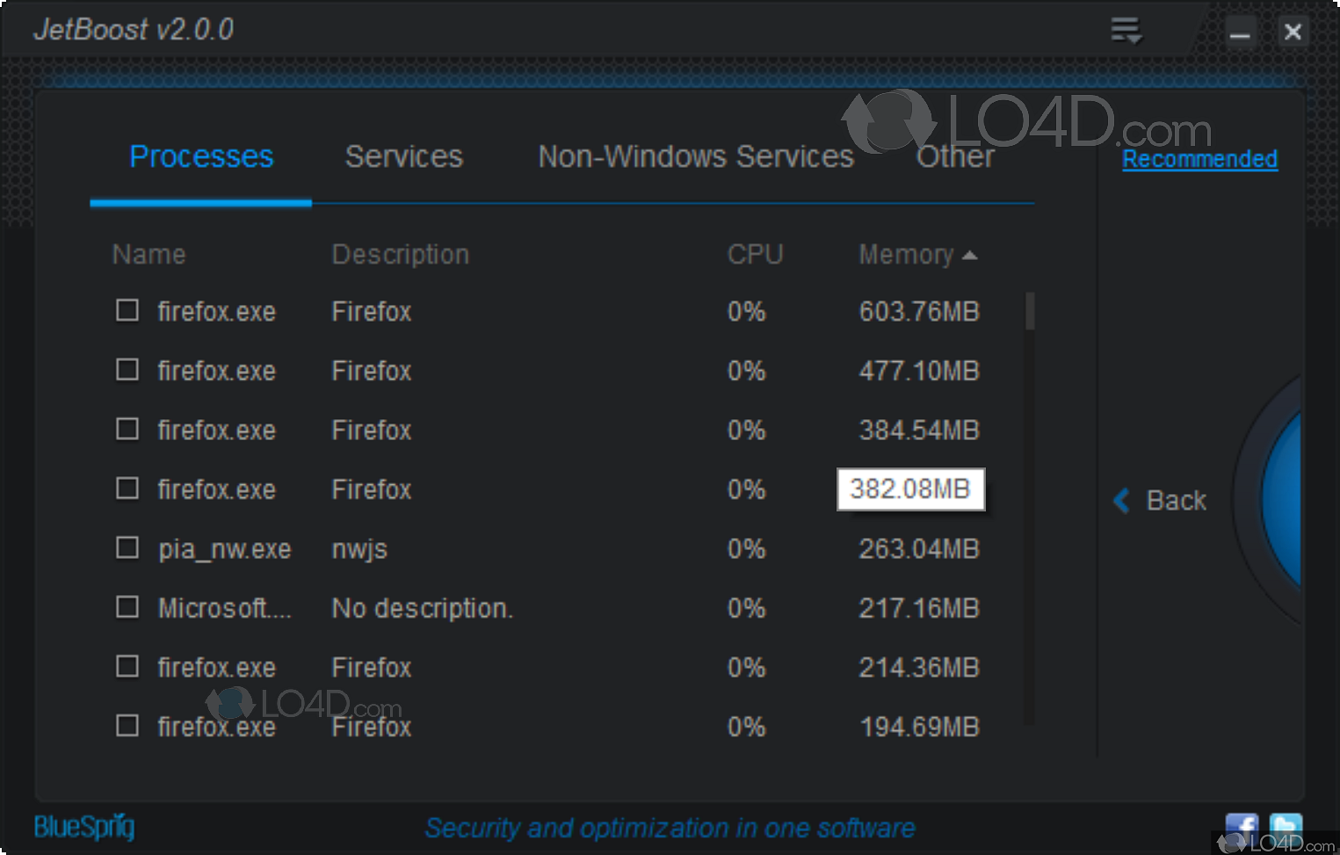Click the 0% CPU value for pia_nw.exe

click(746, 549)
